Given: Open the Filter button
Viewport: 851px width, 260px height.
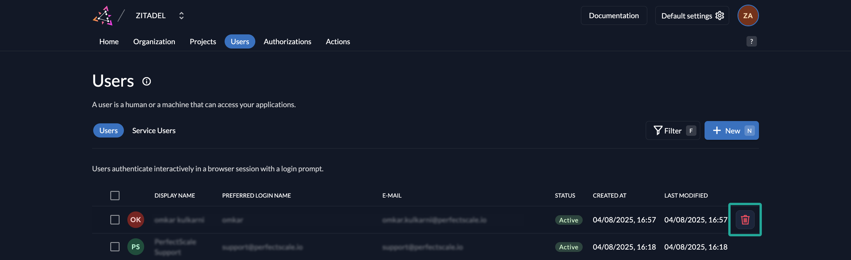Looking at the screenshot, I should (673, 131).
